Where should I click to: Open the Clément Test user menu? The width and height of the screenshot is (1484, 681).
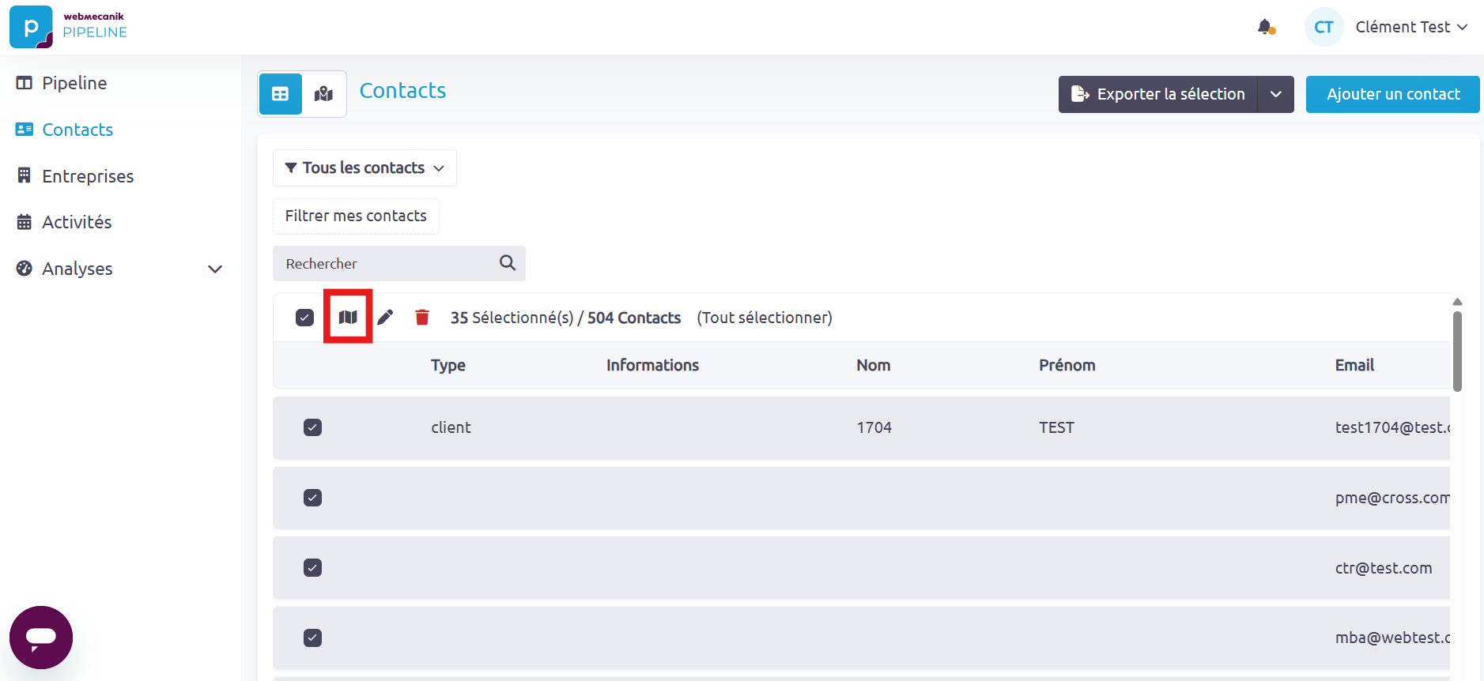coord(1411,27)
